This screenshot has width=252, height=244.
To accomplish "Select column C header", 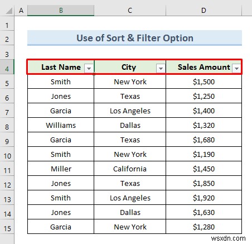I will (x=130, y=11).
